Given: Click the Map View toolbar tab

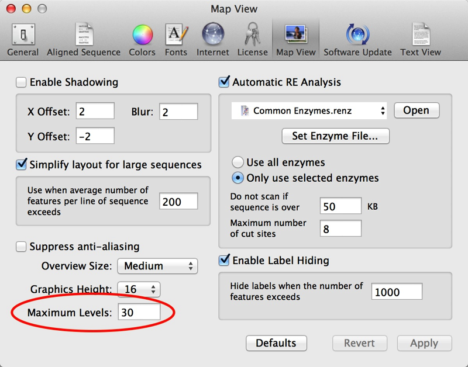Looking at the screenshot, I should pyautogui.click(x=295, y=39).
